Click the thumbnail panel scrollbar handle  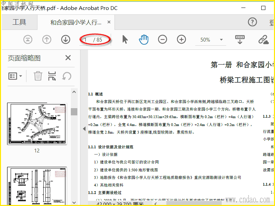[74, 112]
